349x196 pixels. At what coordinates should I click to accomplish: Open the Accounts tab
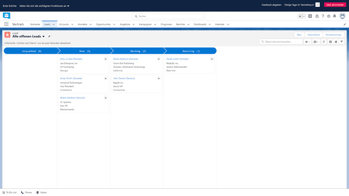coord(64,25)
